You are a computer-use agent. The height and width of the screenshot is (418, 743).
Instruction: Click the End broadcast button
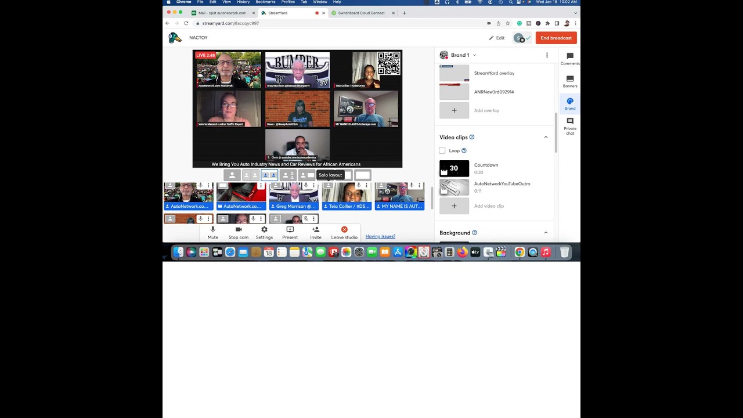556,38
